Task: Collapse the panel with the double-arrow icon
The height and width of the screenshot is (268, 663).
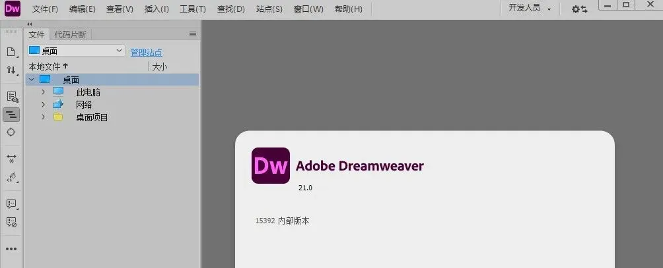Action: (x=29, y=24)
